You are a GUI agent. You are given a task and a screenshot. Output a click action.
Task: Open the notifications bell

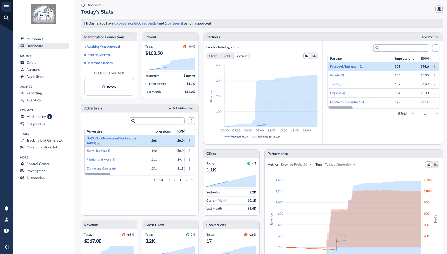(x=6, y=209)
